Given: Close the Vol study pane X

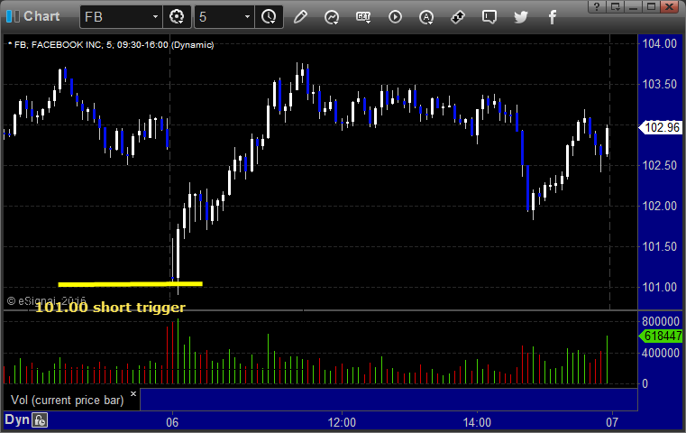Looking at the screenshot, I should 133,393.
